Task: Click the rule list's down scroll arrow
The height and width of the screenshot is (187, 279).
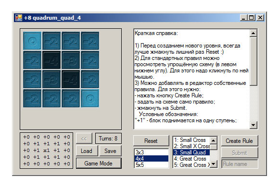Action: 214,164
